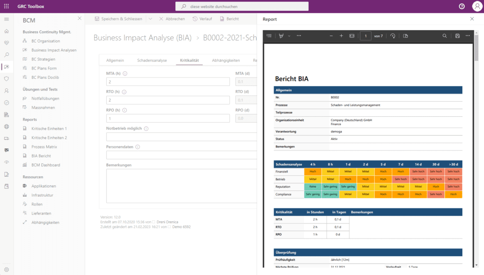Open the settings gear in left rail
484x275 pixels.
tap(7, 269)
